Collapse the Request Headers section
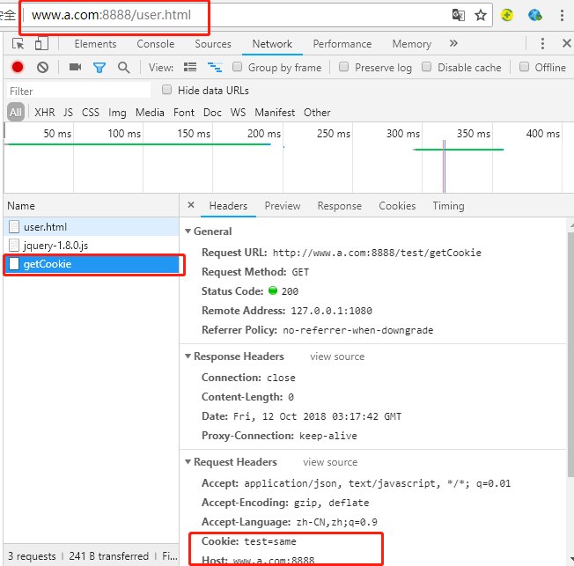574x566 pixels. point(188,461)
